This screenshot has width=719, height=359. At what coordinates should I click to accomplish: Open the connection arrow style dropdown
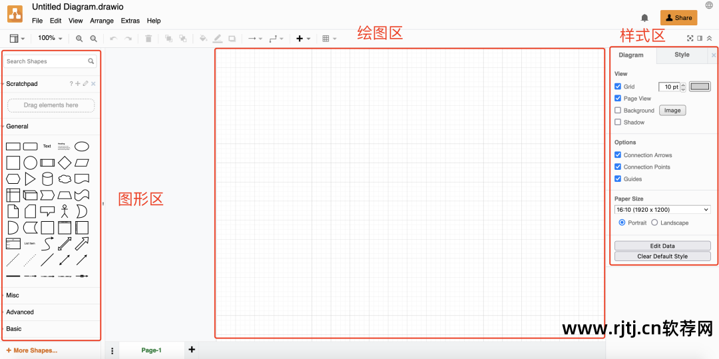[255, 39]
